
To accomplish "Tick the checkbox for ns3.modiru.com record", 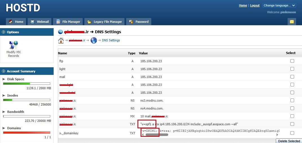I will click(x=292, y=100).
